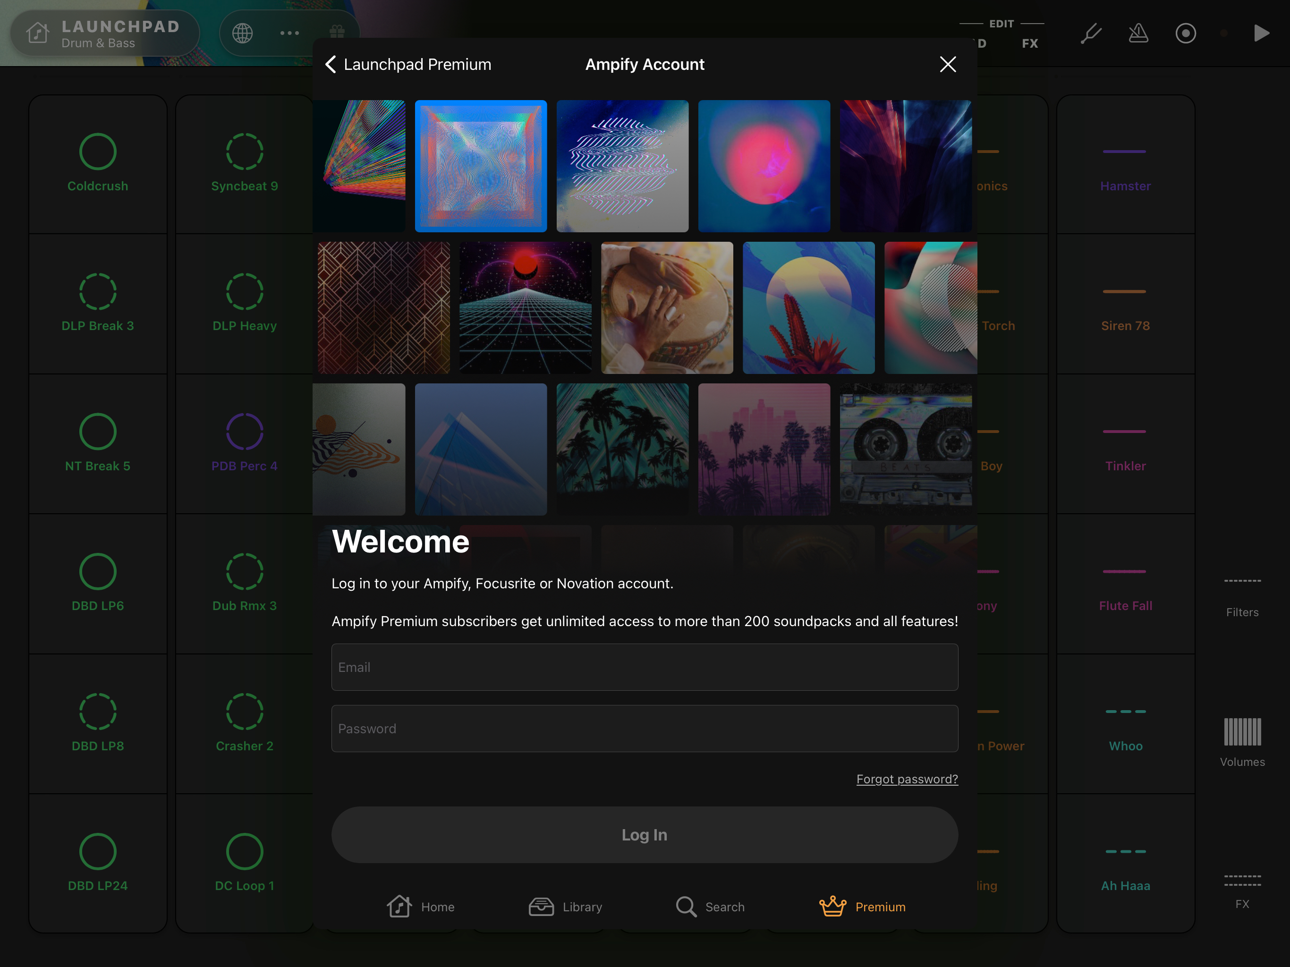Click the Password input field
The image size is (1290, 967).
pos(645,729)
